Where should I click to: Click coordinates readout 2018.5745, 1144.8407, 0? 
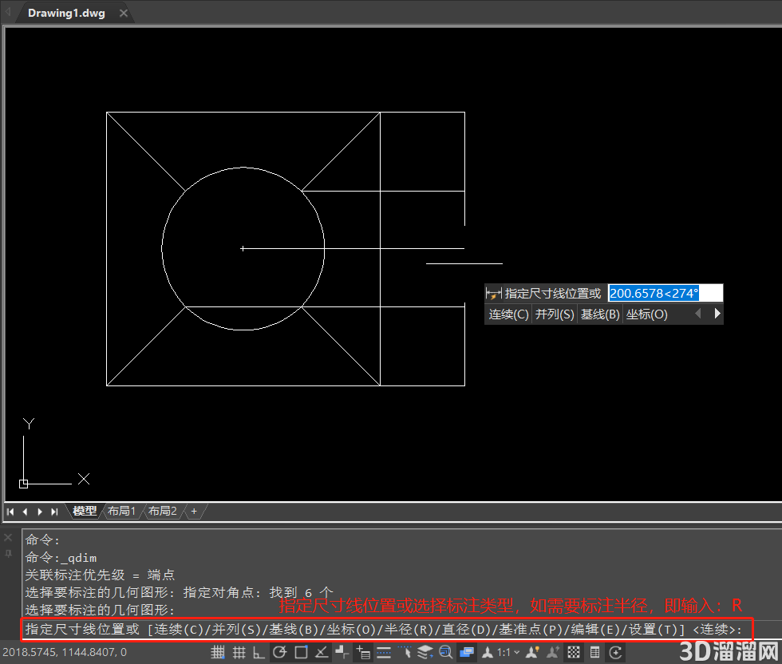click(65, 652)
